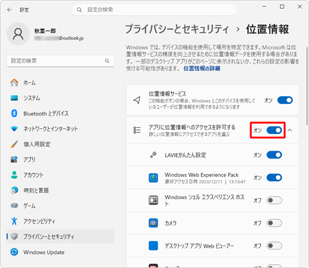Click the 詳しい位置情報にアクセスできるアプリを選ぶ description

pyautogui.click(x=189, y=134)
